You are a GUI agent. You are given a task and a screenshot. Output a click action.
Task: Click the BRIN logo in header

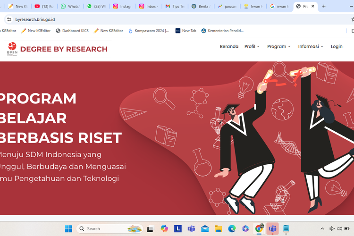12,49
